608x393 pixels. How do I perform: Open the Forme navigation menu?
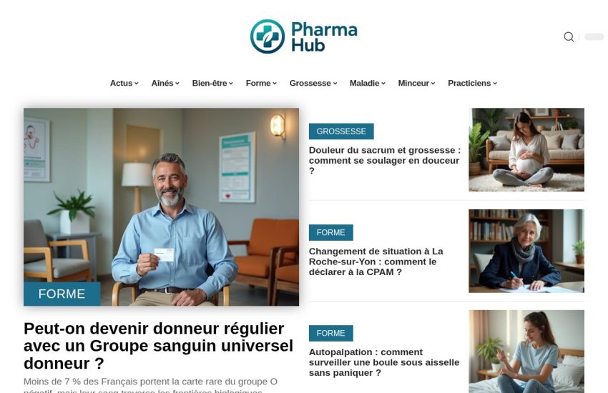[261, 84]
